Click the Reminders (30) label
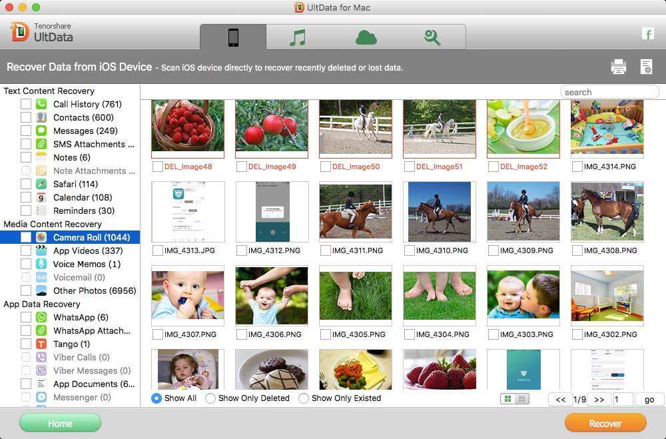 (84, 211)
